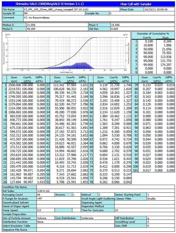
Task: Click the Ref Index value 3.00-0.20i
Action: coord(43,191)
